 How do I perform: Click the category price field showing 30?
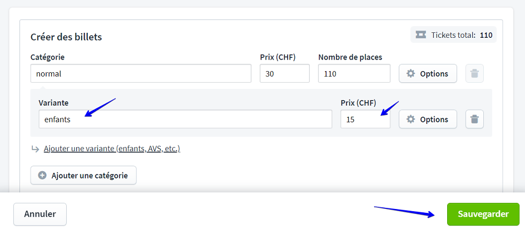pos(284,73)
